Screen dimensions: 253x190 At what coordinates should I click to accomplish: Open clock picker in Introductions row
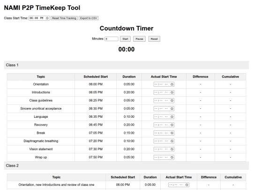click(172, 92)
